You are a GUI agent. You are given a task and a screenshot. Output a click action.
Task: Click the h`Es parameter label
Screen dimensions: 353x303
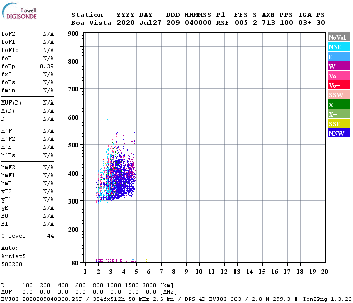click(8, 156)
